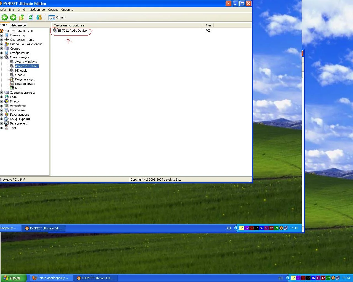Click the Операционная система Windows-flag icon
The height and width of the screenshot is (282, 353).
click(7, 44)
